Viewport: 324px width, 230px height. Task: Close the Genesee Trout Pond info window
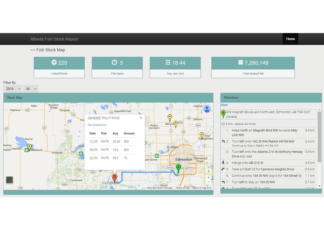tap(141, 118)
